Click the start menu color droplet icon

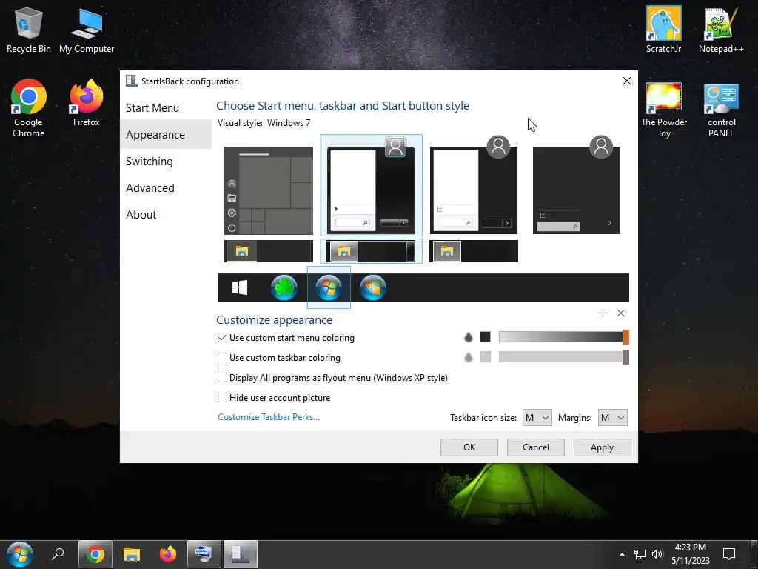coord(468,337)
